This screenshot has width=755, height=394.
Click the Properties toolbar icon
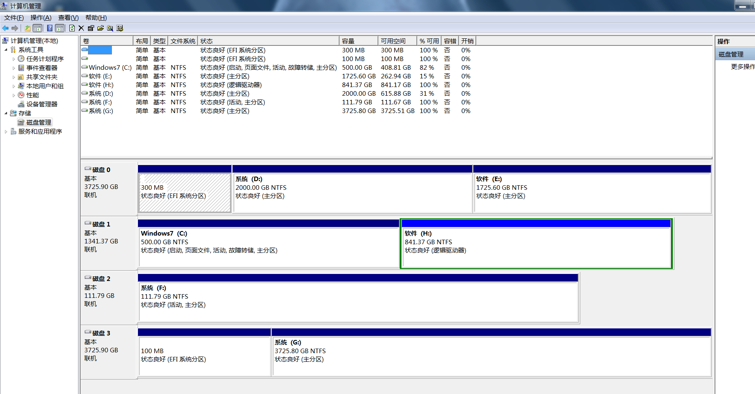(91, 28)
